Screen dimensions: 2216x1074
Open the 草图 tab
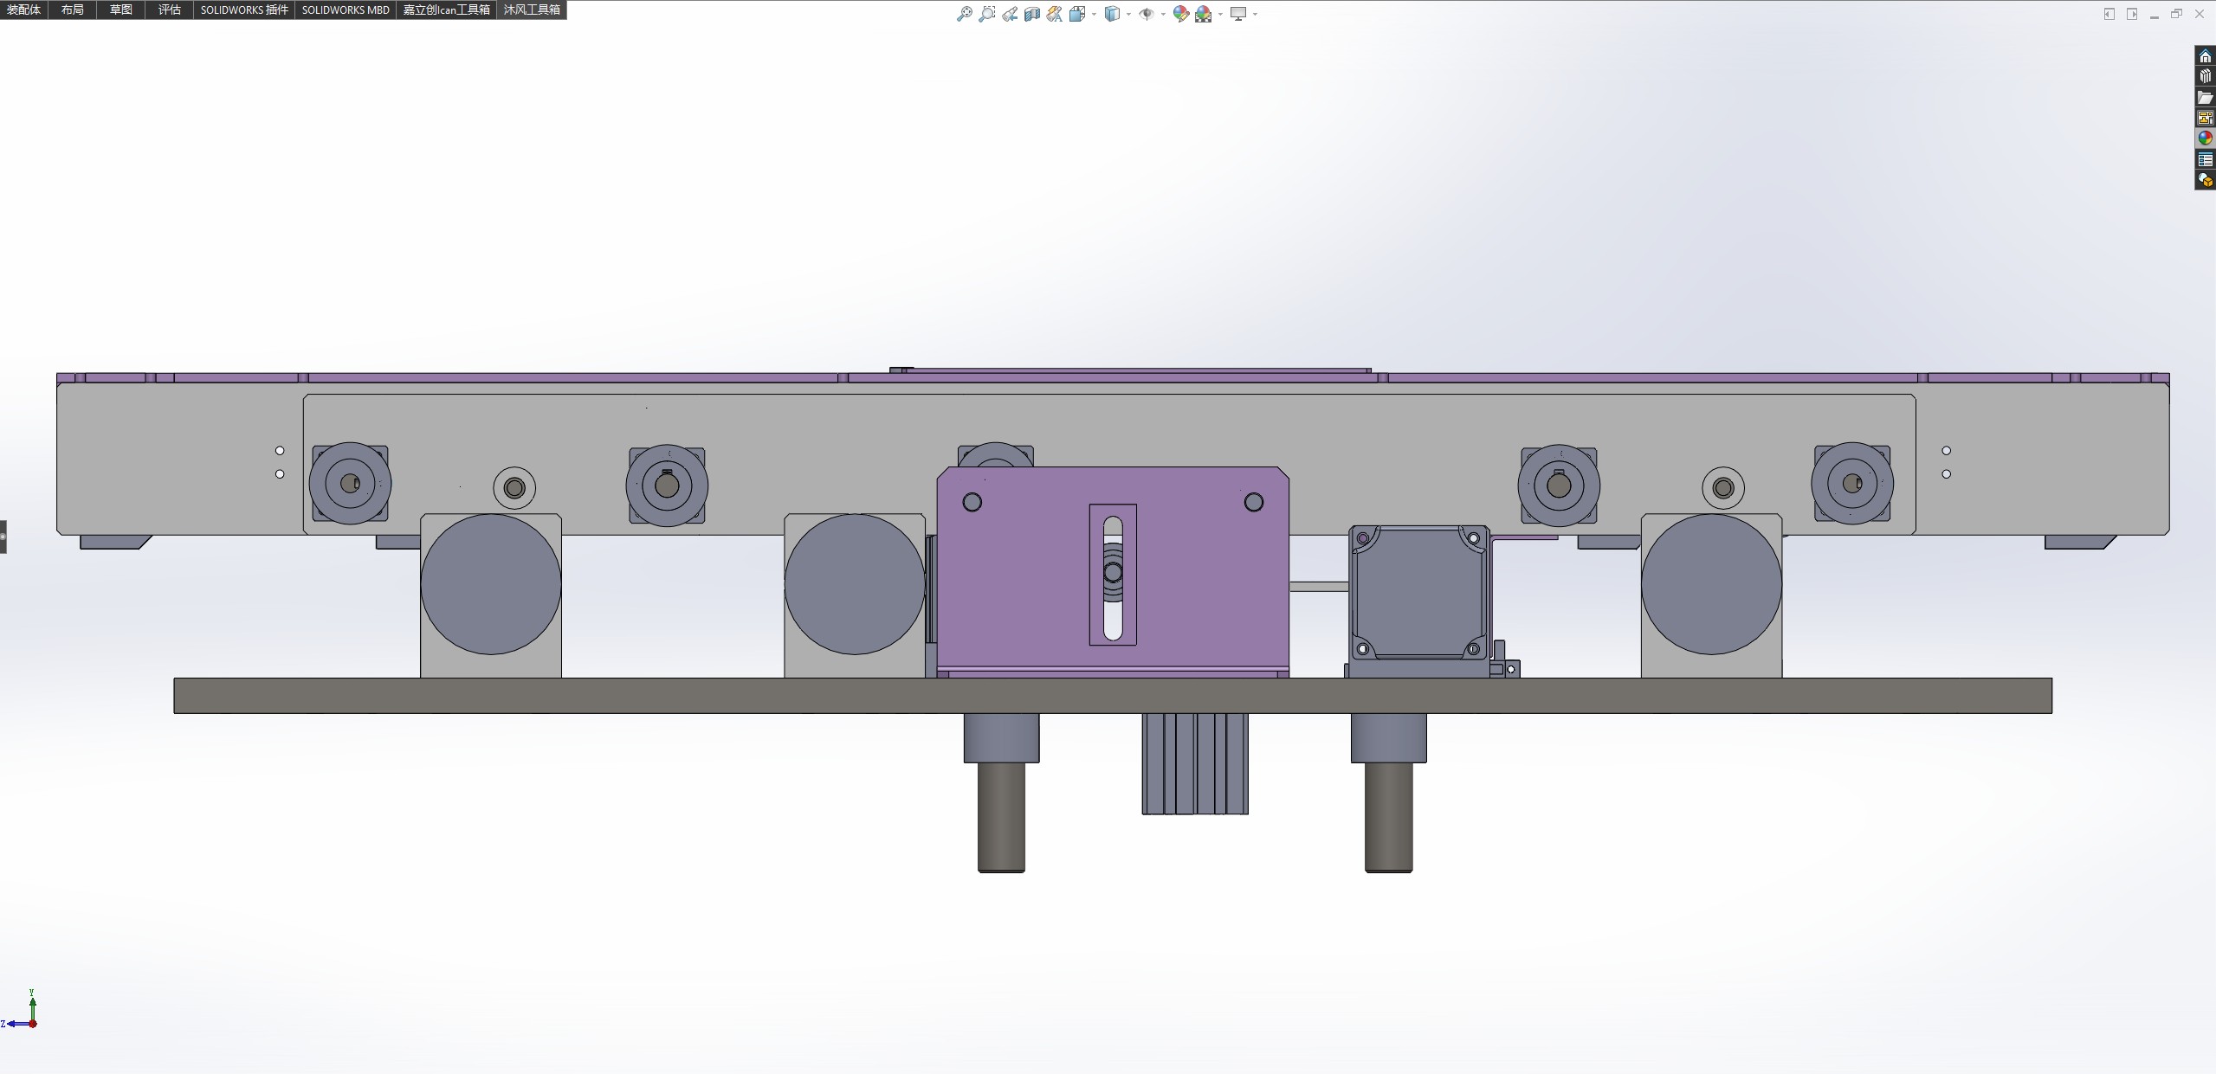click(121, 10)
